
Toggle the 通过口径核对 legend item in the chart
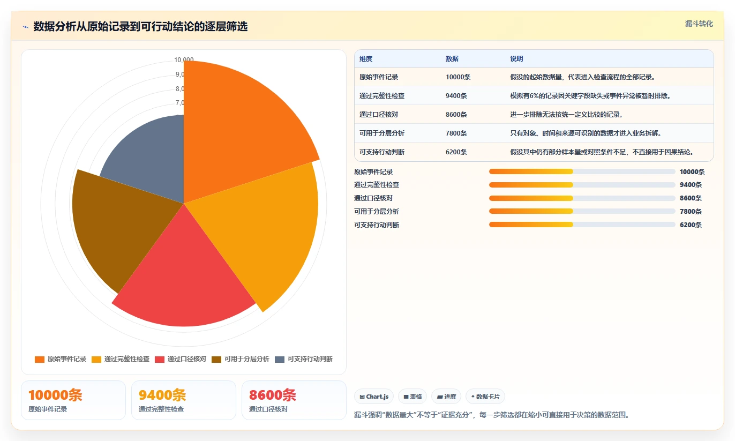point(181,359)
